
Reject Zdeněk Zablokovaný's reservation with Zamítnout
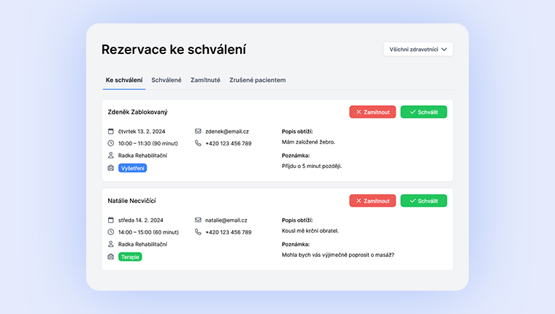[x=372, y=112]
